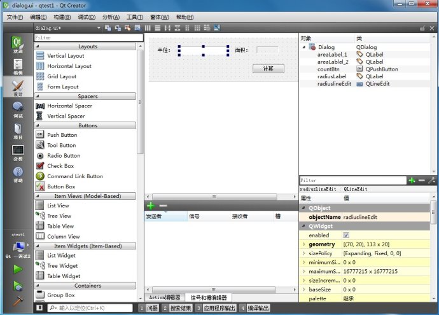Apply vertical splitter layout icon

(x=178, y=28)
